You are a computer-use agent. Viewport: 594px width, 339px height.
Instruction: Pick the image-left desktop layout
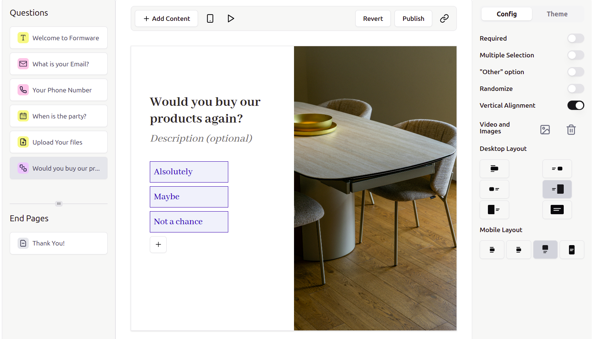(494, 210)
